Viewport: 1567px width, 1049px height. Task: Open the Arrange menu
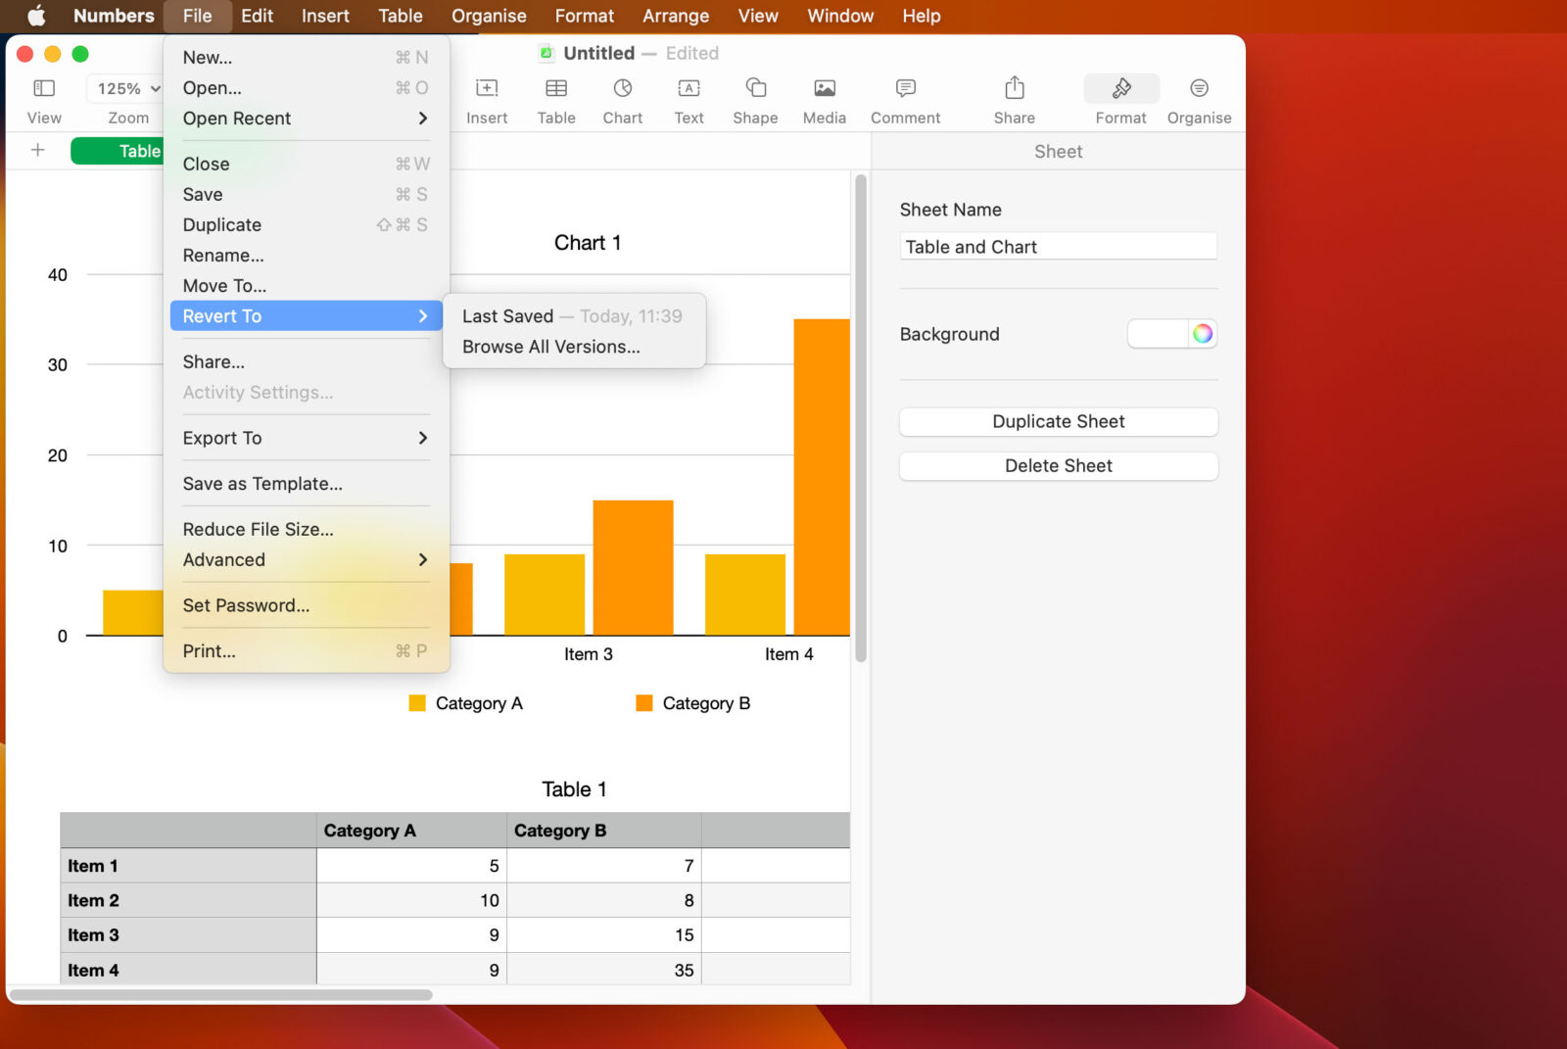(675, 16)
